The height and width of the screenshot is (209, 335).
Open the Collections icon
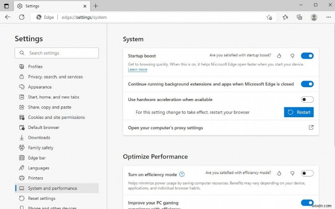(299, 17)
